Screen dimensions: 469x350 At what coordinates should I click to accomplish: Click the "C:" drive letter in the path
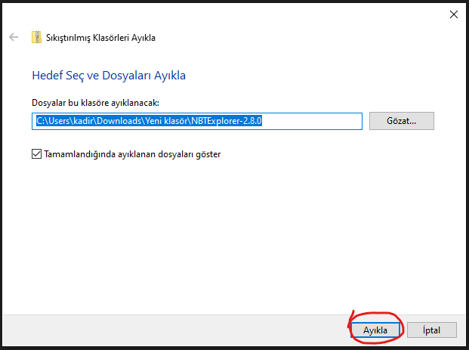point(39,120)
